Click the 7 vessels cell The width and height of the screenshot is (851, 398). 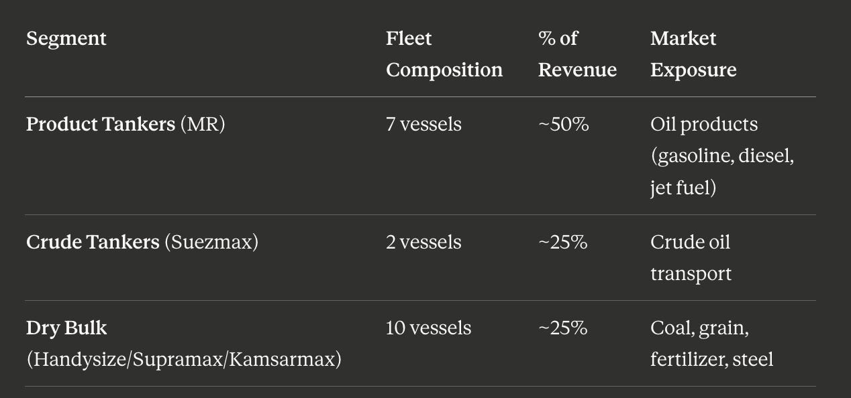coord(423,125)
